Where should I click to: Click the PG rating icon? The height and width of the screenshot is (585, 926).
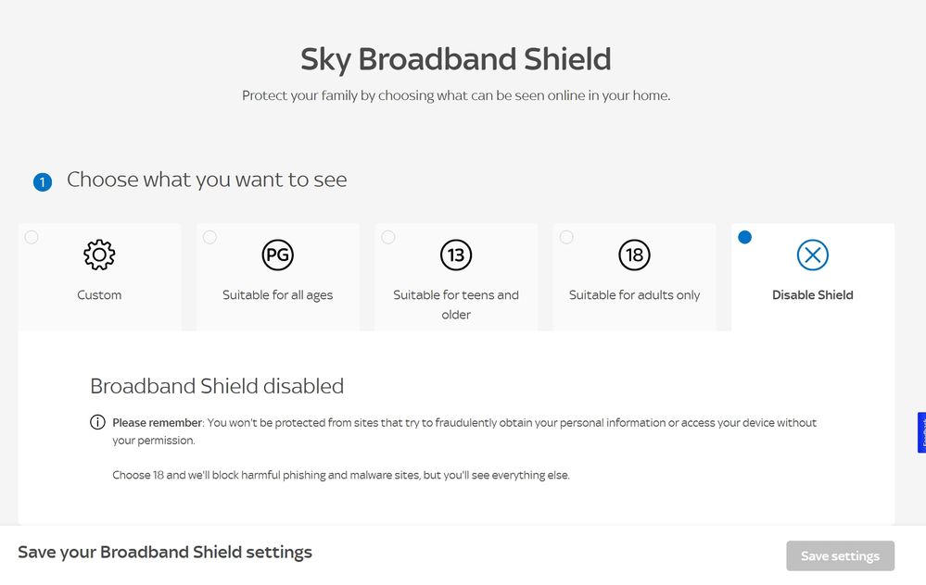(x=277, y=255)
